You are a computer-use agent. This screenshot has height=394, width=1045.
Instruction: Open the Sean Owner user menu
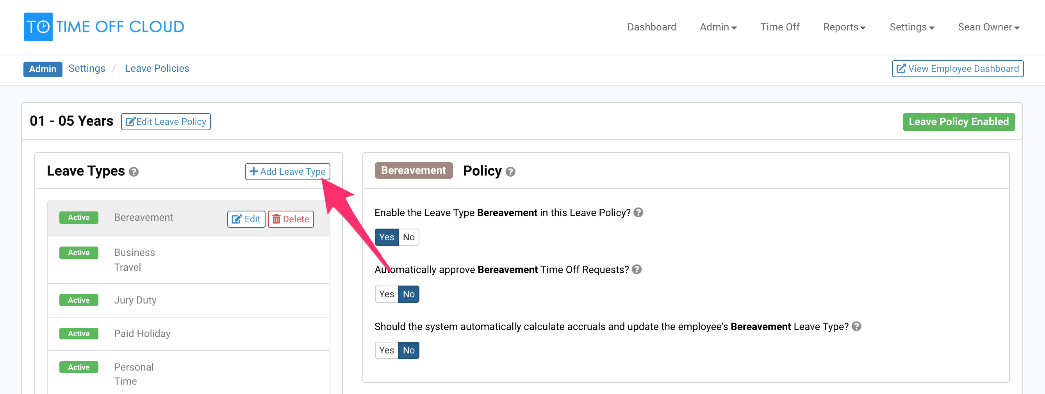[x=989, y=27]
